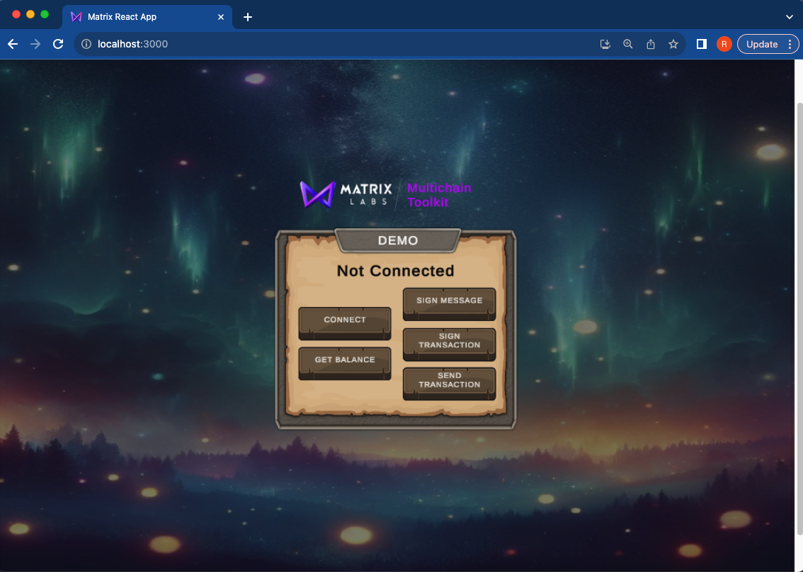
Task: Click the share page icon
Action: [650, 44]
